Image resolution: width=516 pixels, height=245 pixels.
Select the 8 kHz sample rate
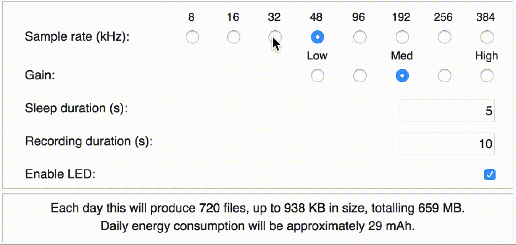(192, 37)
